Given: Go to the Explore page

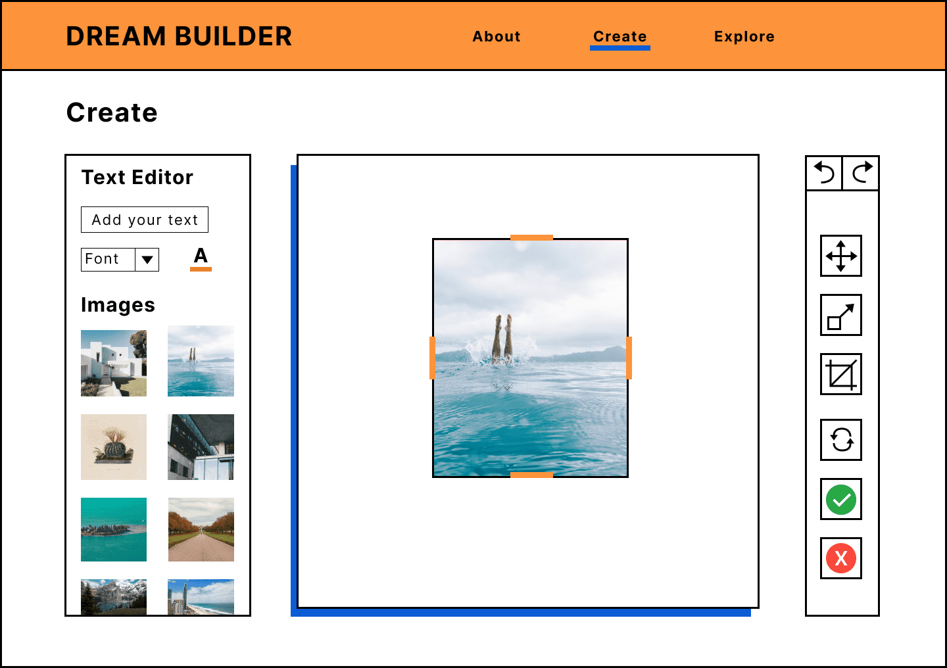Looking at the screenshot, I should 744,37.
